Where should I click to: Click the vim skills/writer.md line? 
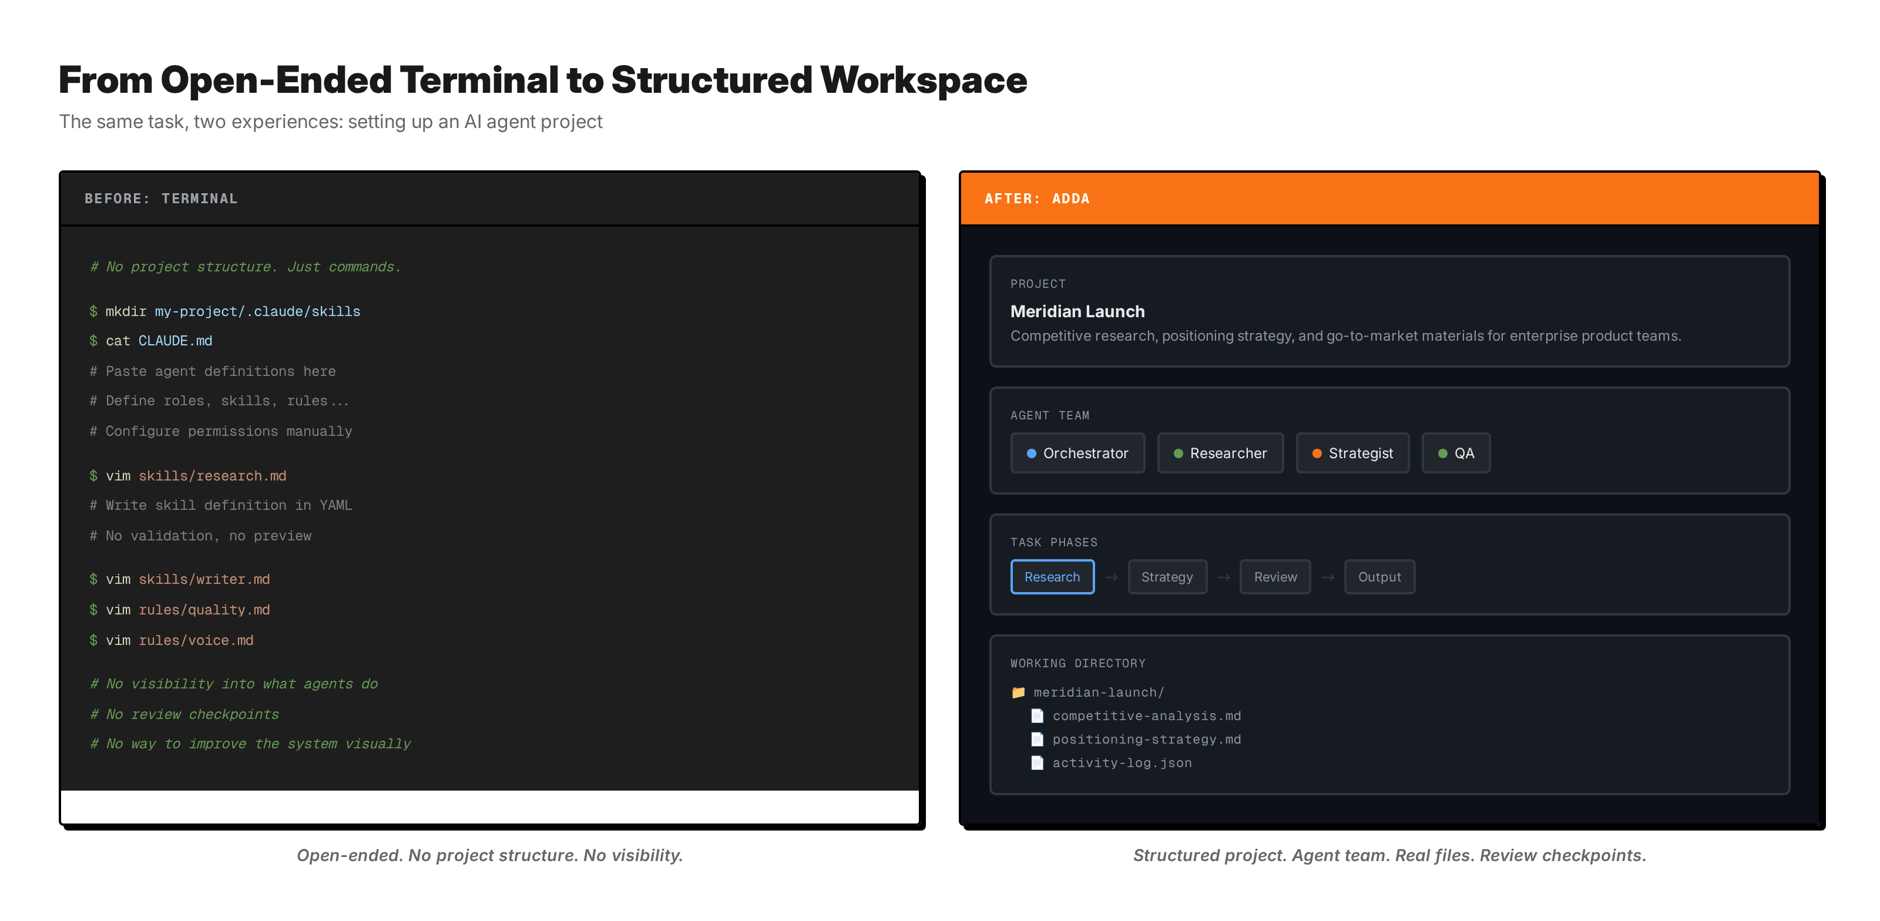[x=180, y=579]
